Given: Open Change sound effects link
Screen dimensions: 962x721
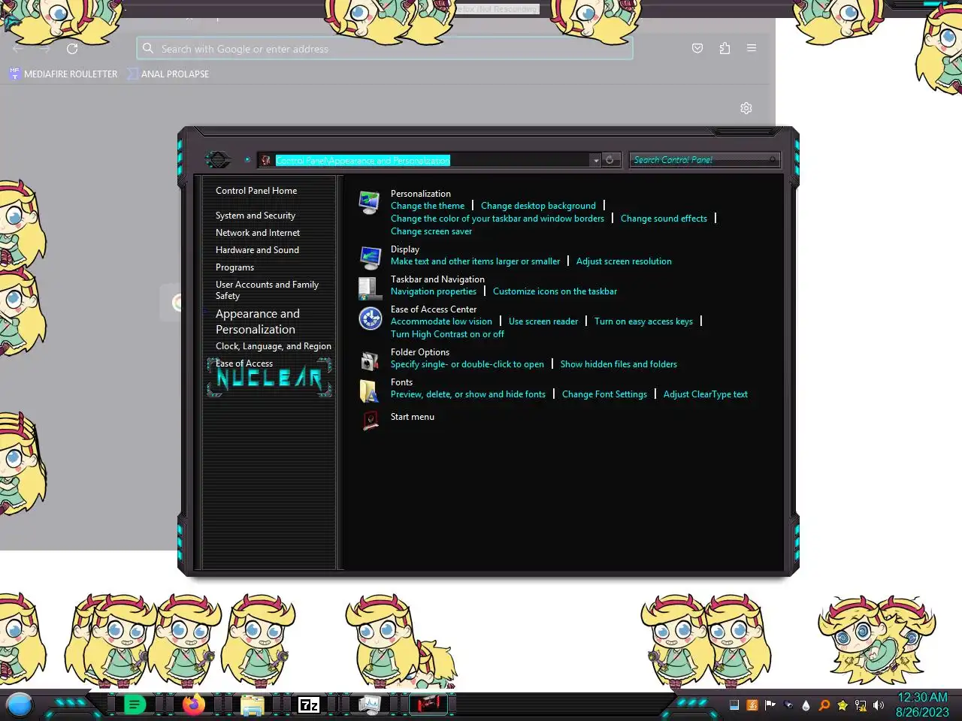Looking at the screenshot, I should tap(664, 219).
